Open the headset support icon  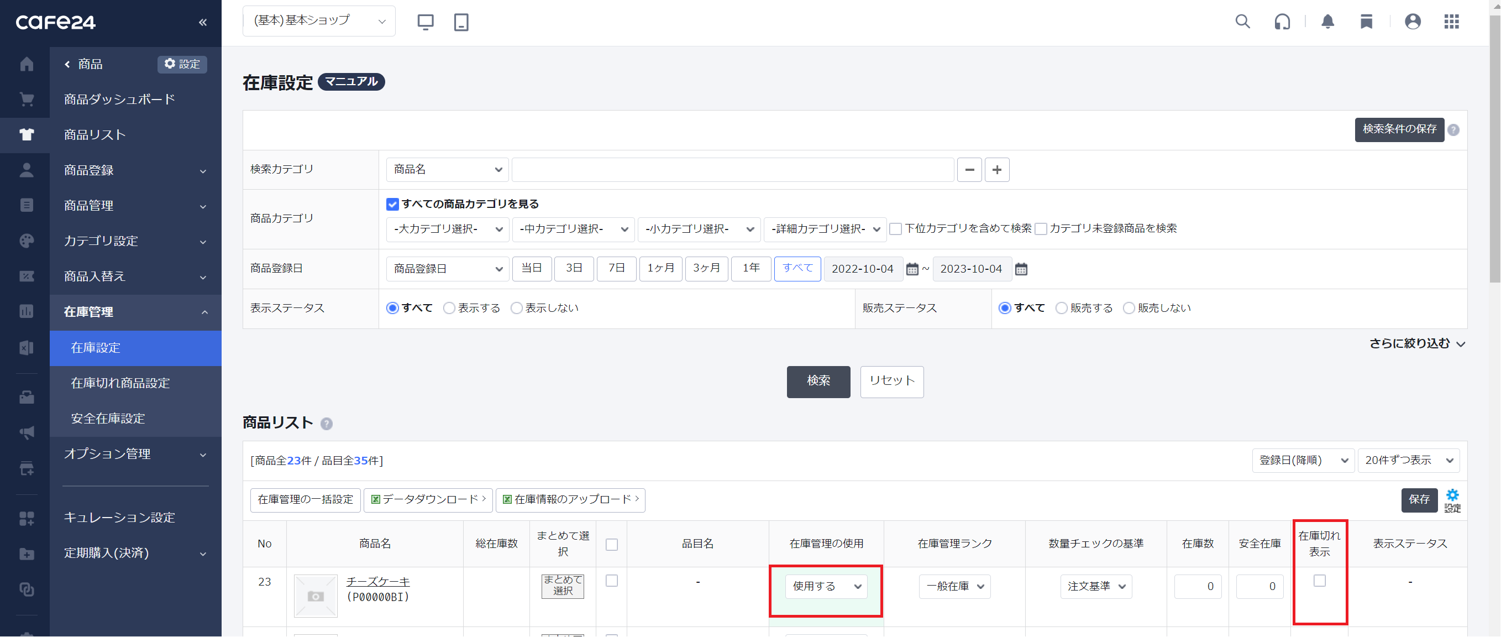tap(1282, 22)
